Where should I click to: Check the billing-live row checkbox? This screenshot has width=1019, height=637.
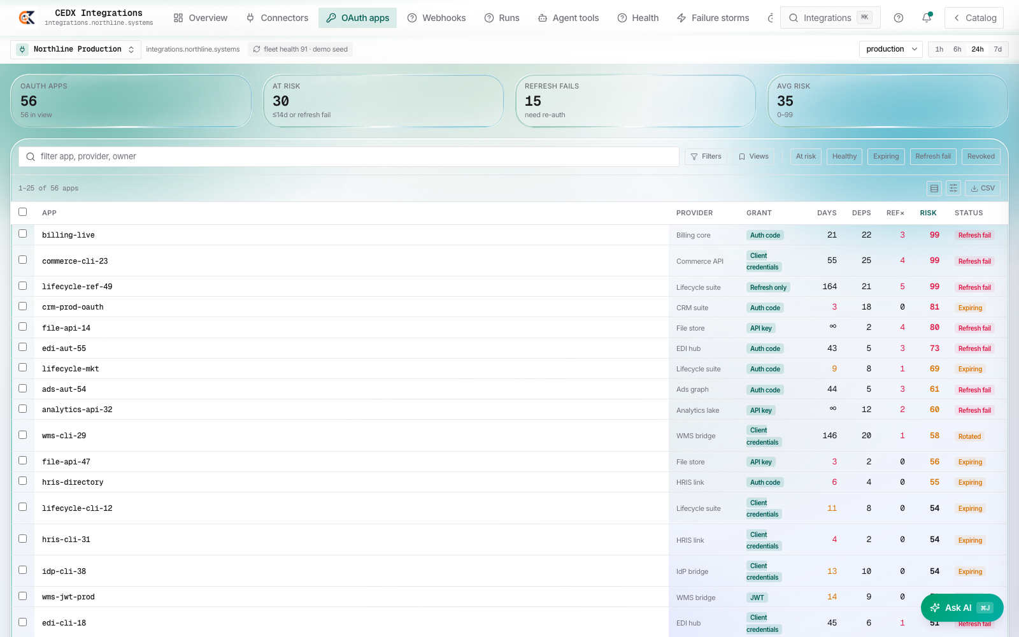23,234
